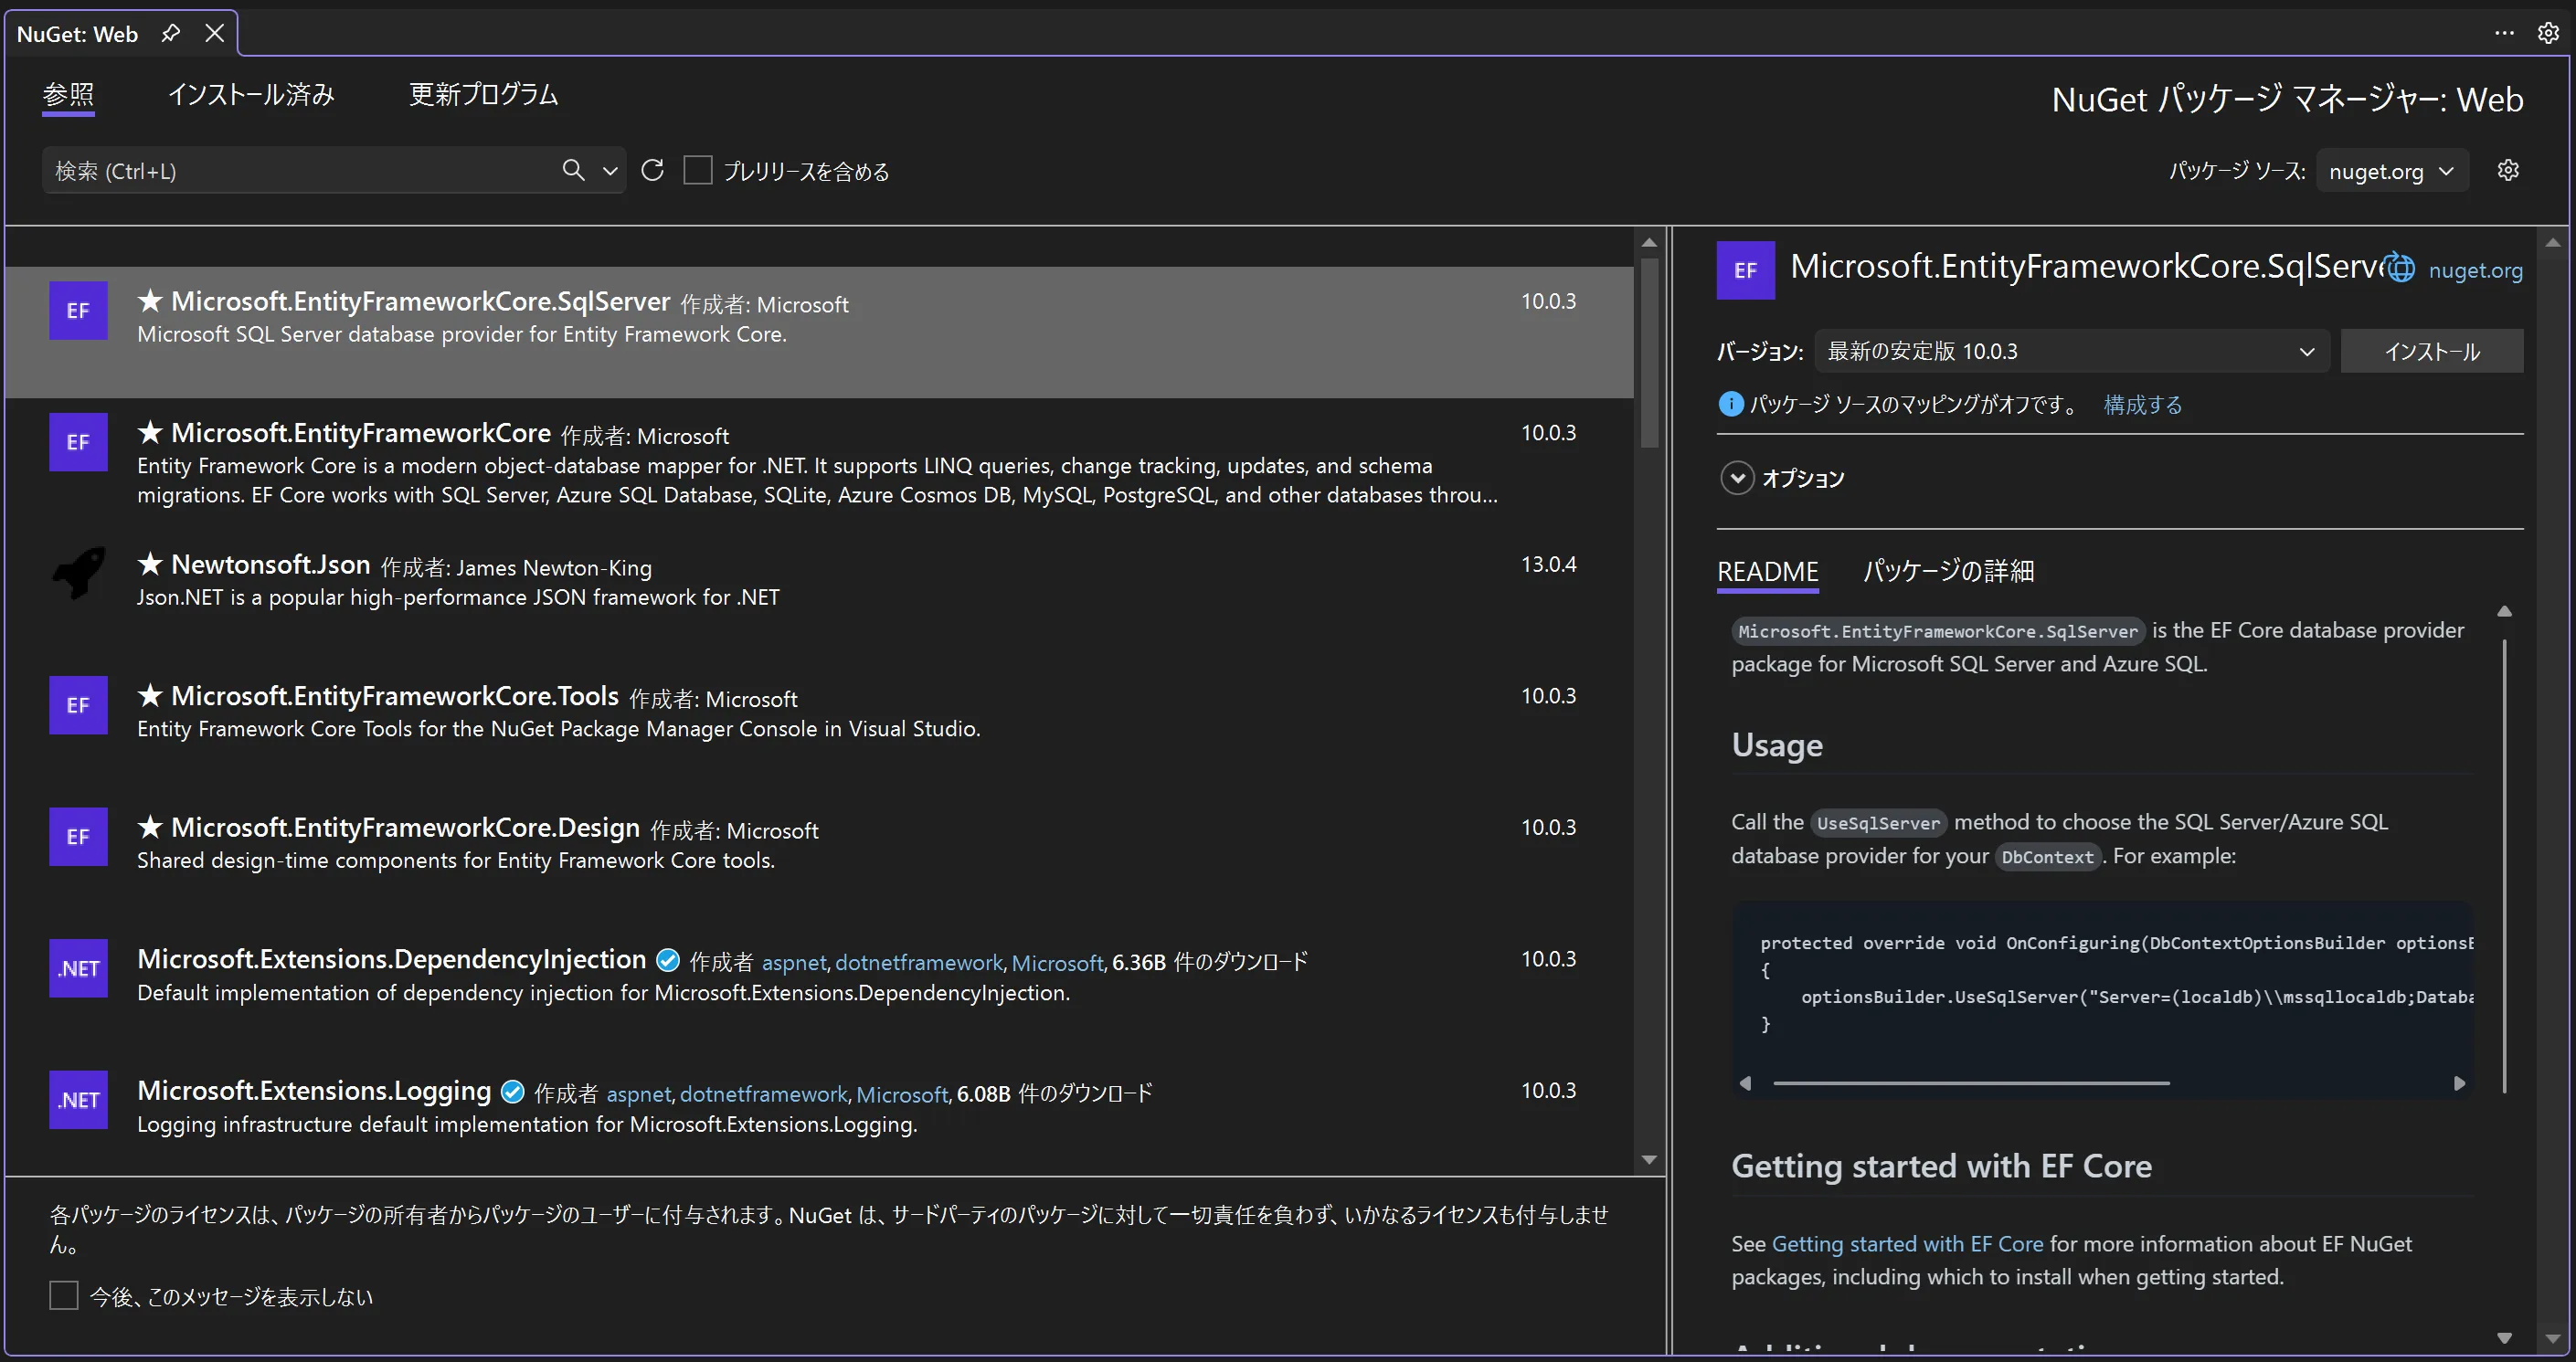Click the verified badge next to Extensions.Logging

pos(512,1092)
